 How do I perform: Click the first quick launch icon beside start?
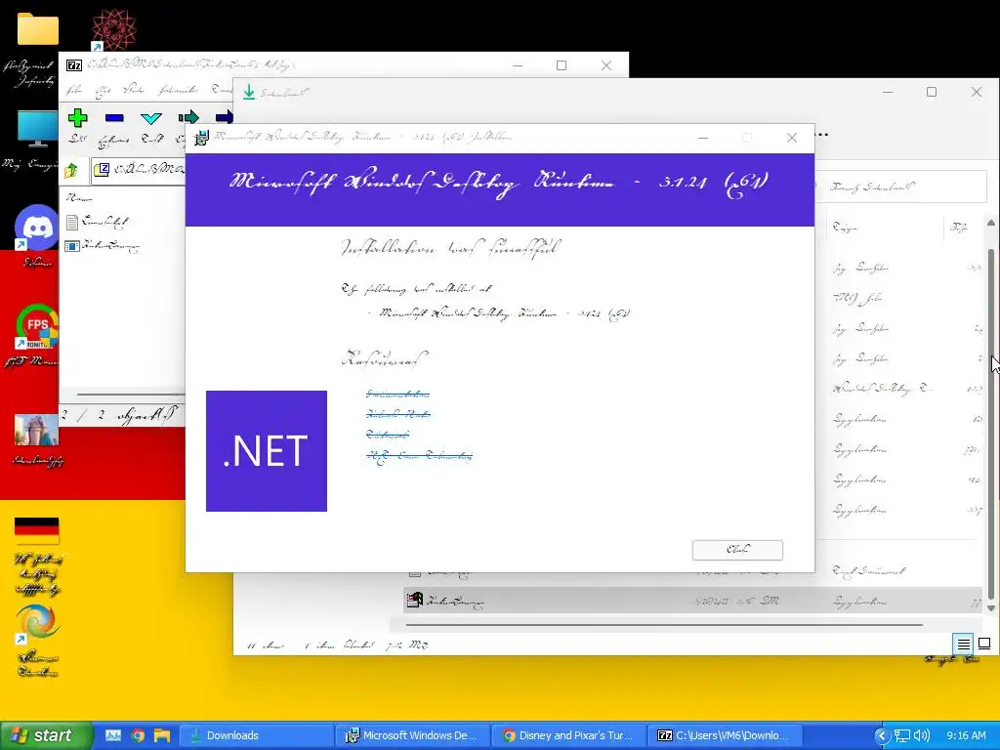pyautogui.click(x=113, y=735)
